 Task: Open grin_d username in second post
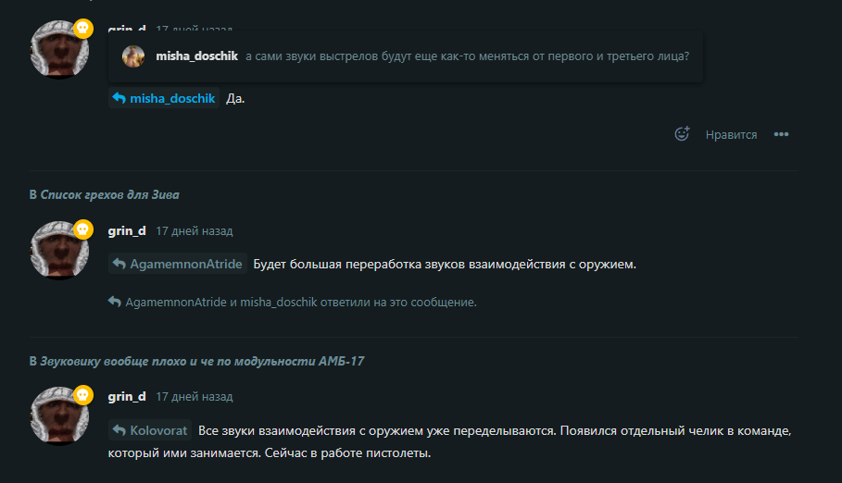click(127, 230)
